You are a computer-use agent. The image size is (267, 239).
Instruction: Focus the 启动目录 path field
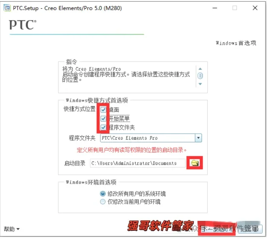tap(137, 163)
